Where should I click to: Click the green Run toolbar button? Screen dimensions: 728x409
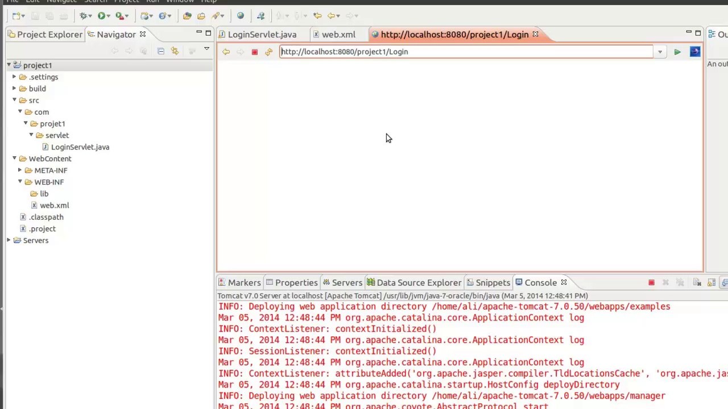click(101, 16)
